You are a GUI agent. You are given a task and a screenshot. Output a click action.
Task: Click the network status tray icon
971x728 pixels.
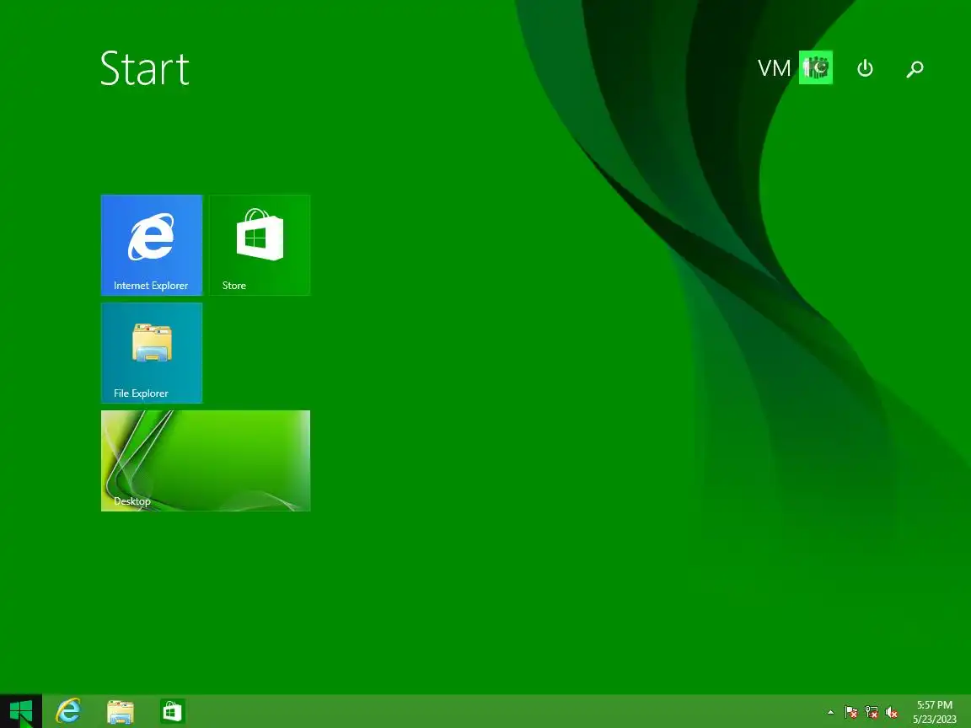point(872,713)
